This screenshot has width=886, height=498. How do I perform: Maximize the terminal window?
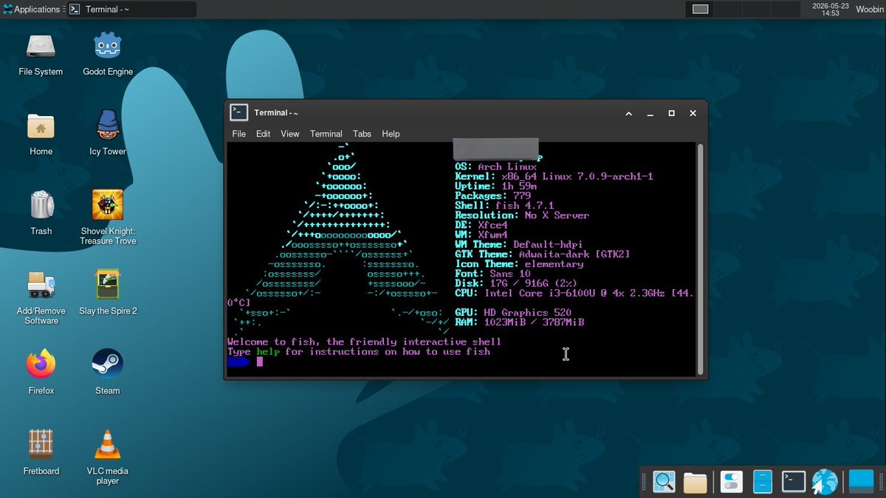[672, 113]
